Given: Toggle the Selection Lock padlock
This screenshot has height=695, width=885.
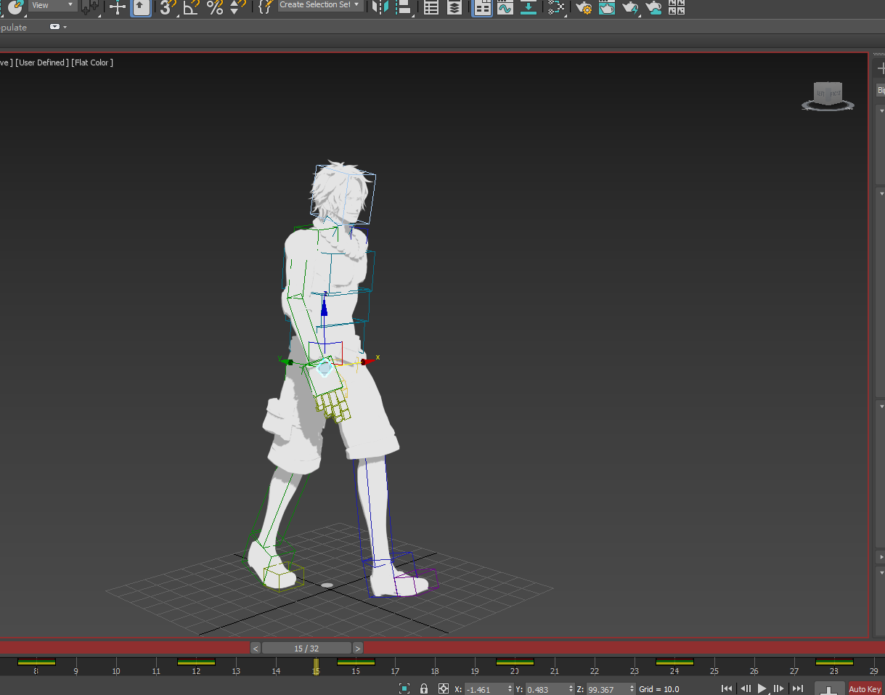Looking at the screenshot, I should pos(424,688).
